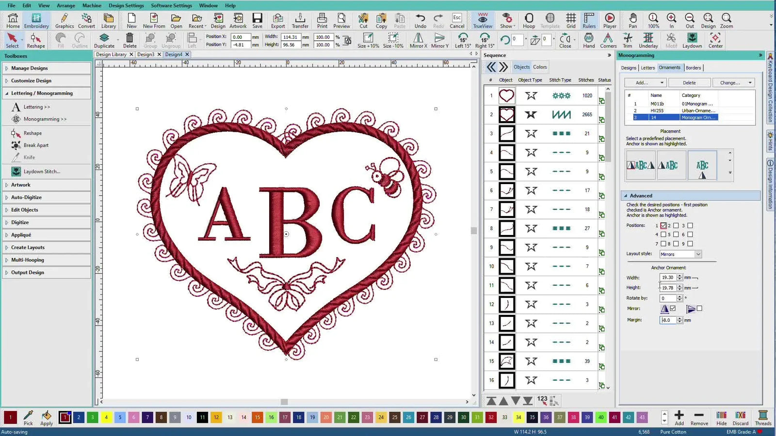
Task: Select color 14 in the palette
Action: pos(244,417)
